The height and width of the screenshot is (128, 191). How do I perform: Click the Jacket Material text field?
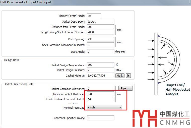click(100, 76)
